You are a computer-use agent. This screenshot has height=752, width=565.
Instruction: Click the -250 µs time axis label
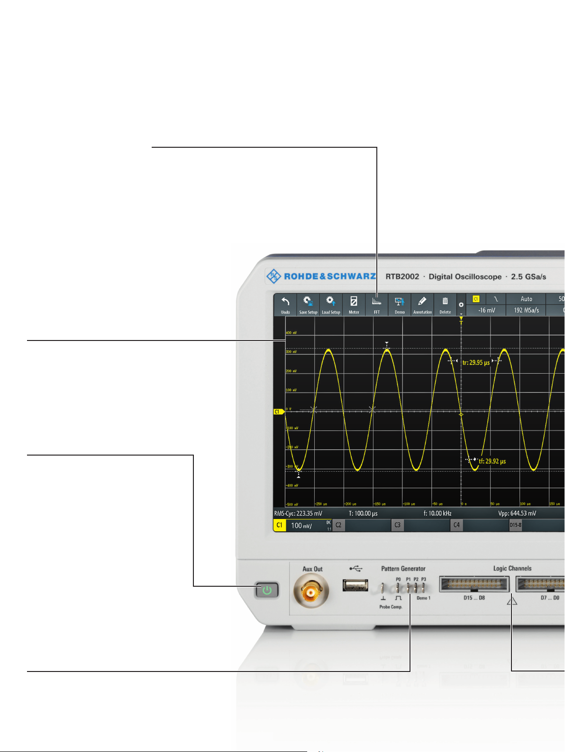(321, 504)
